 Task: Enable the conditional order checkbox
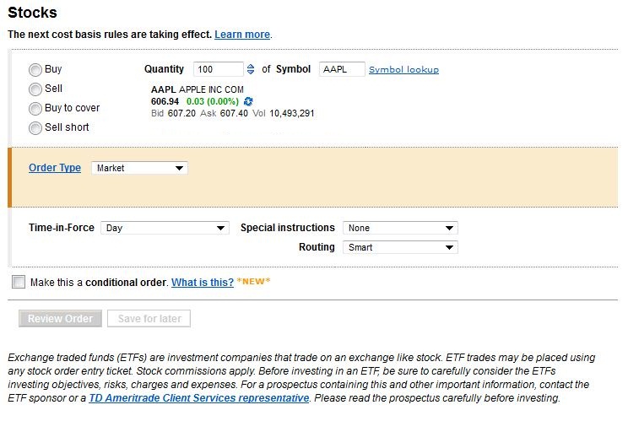click(x=19, y=282)
